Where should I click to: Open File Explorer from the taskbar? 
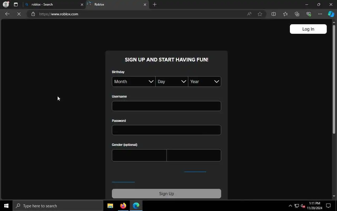[x=110, y=206]
